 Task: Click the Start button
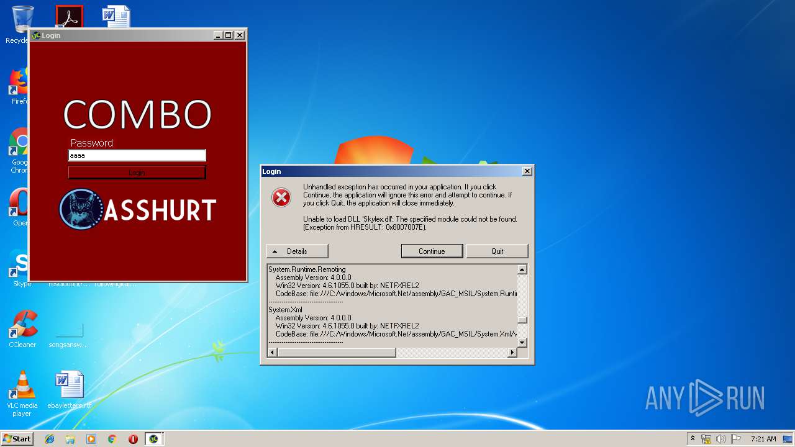17,439
